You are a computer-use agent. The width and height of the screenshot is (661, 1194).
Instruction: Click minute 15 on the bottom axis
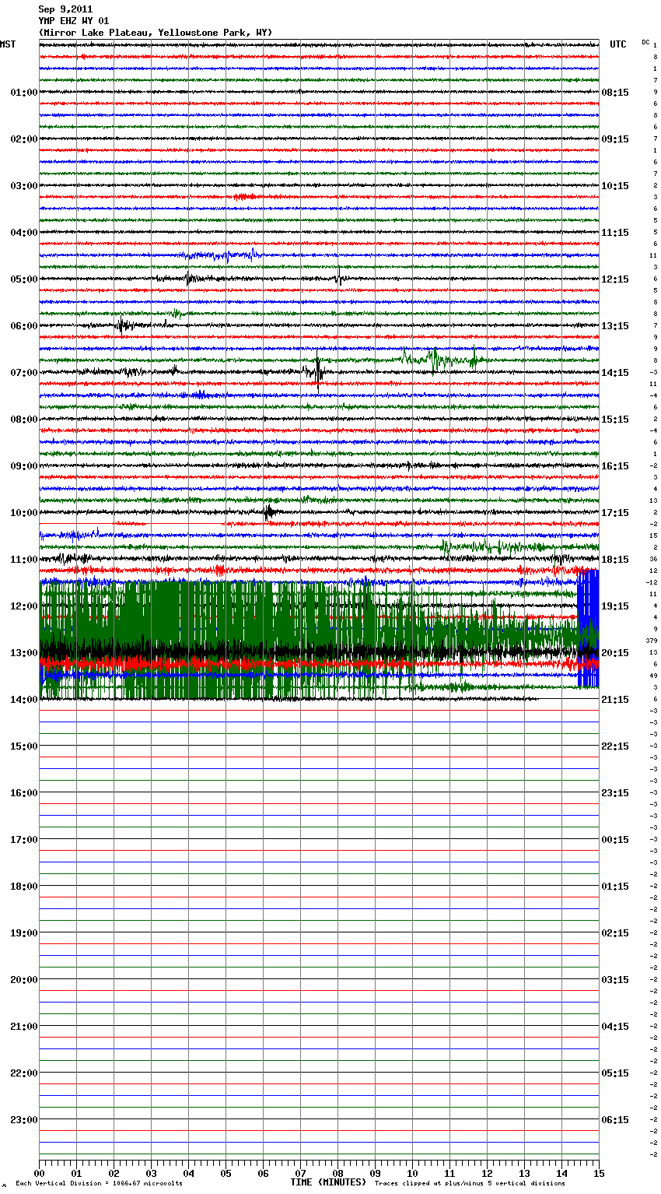(x=599, y=1173)
